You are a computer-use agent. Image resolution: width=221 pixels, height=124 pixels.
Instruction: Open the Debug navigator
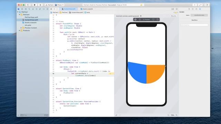(40, 9)
